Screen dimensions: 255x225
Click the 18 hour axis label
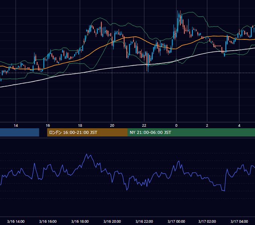[80, 126]
